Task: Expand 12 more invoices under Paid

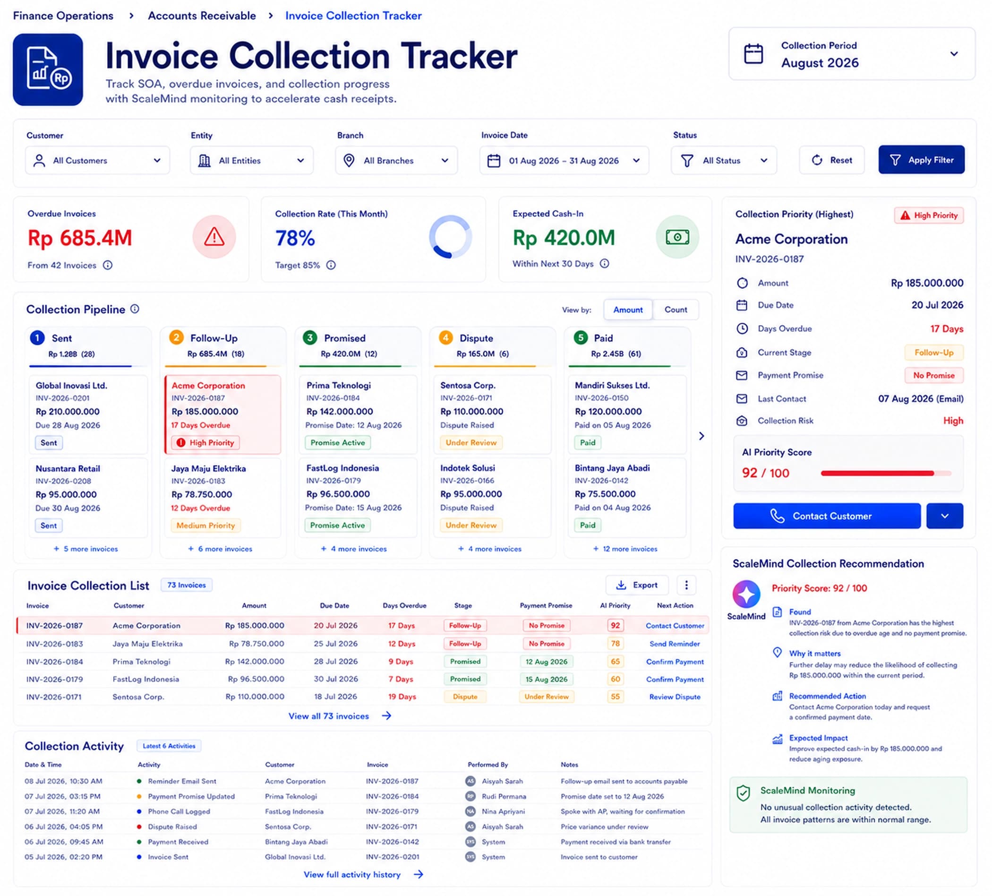Action: [625, 549]
